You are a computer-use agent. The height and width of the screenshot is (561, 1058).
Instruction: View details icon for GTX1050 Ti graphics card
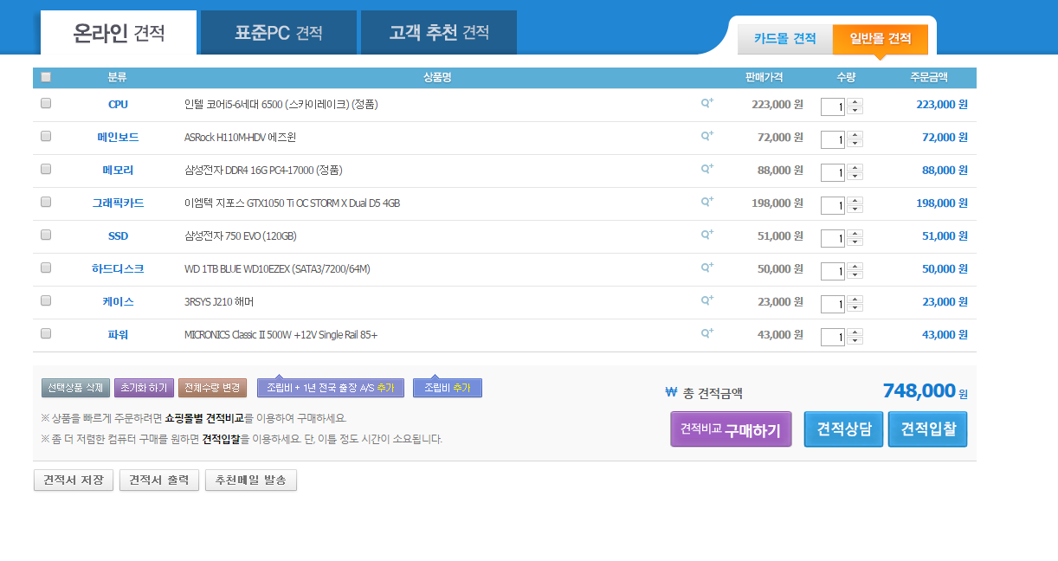(x=706, y=202)
